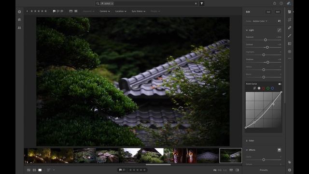Viewport: 309px width, 174px height.
Task: Expand the Color section
Action: coord(247,141)
